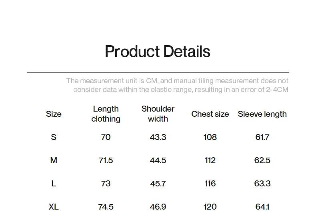Click shoulder width value 44.5
Screen dimensions: 316x218
coord(158,160)
